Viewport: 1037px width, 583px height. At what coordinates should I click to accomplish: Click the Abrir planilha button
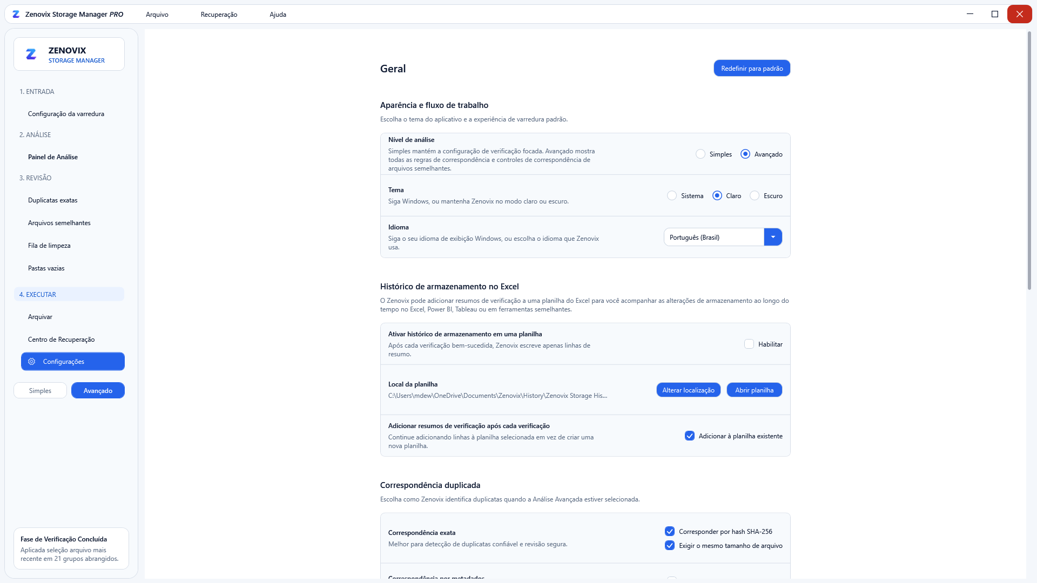point(754,390)
